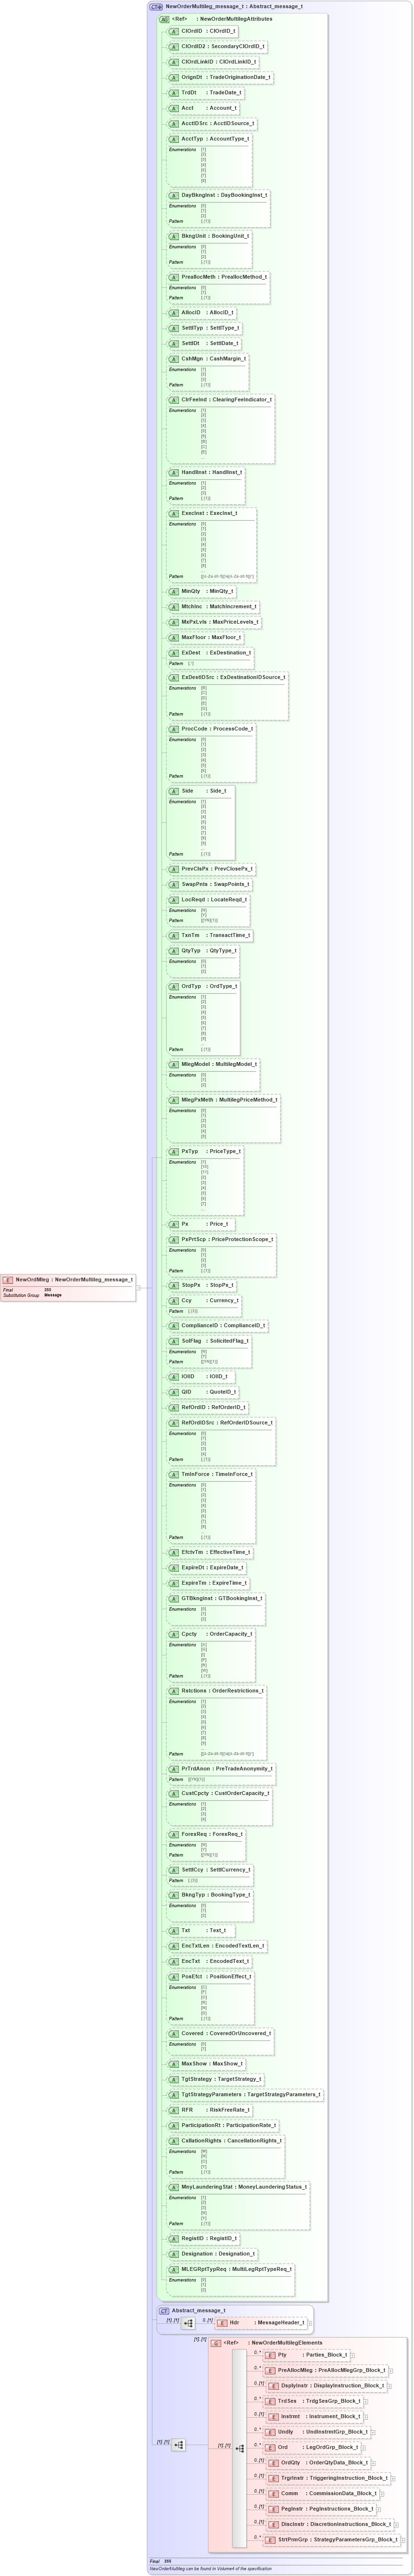Click the attribute icon beside ClOrdID2

[x=174, y=47]
